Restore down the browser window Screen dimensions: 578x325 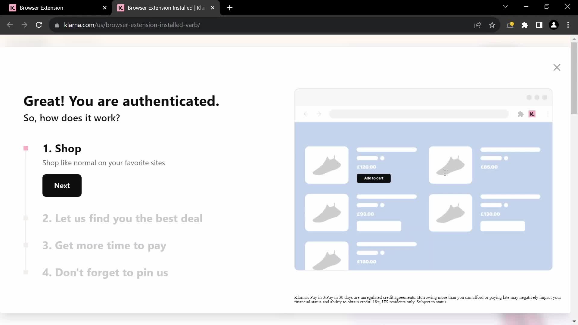pyautogui.click(x=547, y=7)
